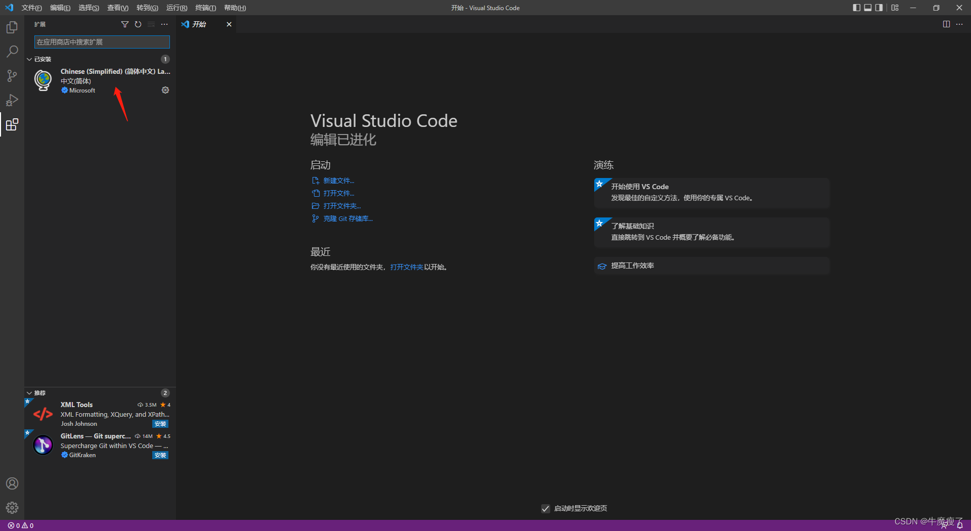Open editor more actions menu

(959, 24)
